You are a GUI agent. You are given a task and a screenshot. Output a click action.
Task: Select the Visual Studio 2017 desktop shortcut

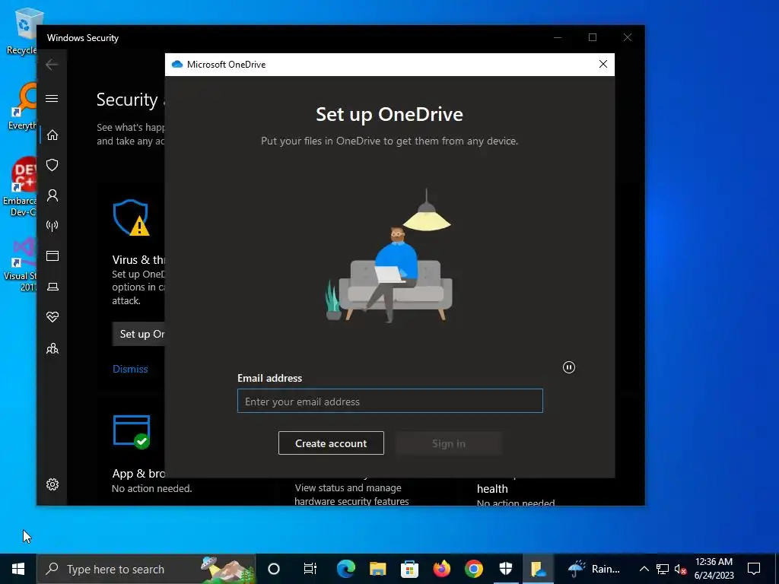(x=21, y=264)
